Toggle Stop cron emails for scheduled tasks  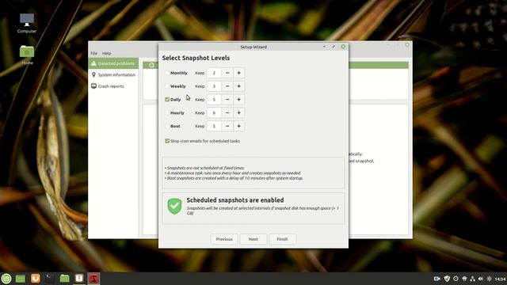167,141
